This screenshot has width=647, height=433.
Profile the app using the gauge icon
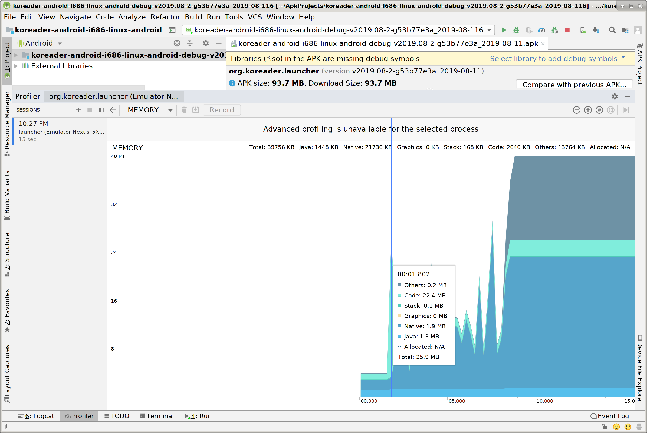pos(541,30)
